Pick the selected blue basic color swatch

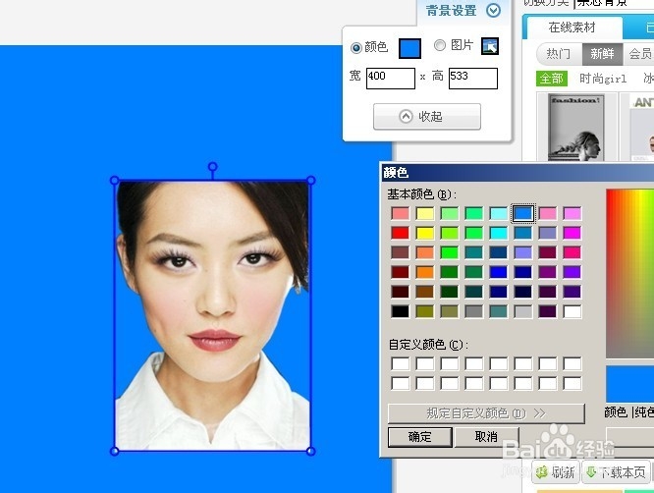tap(523, 213)
